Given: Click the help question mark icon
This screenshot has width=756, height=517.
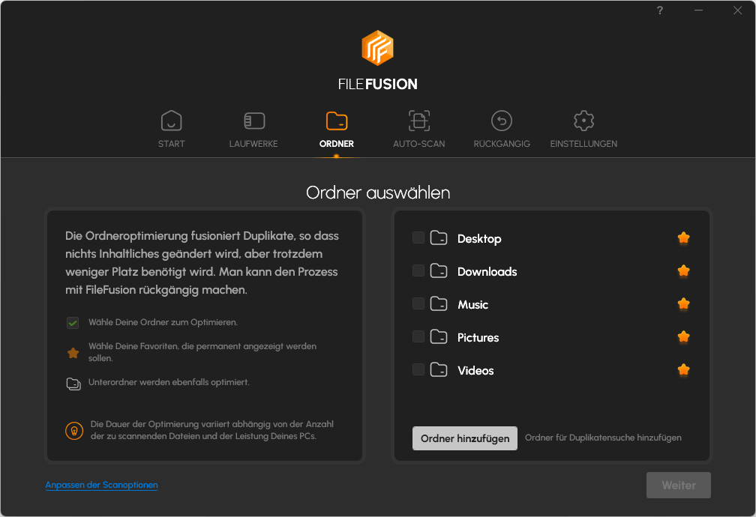Looking at the screenshot, I should [659, 10].
